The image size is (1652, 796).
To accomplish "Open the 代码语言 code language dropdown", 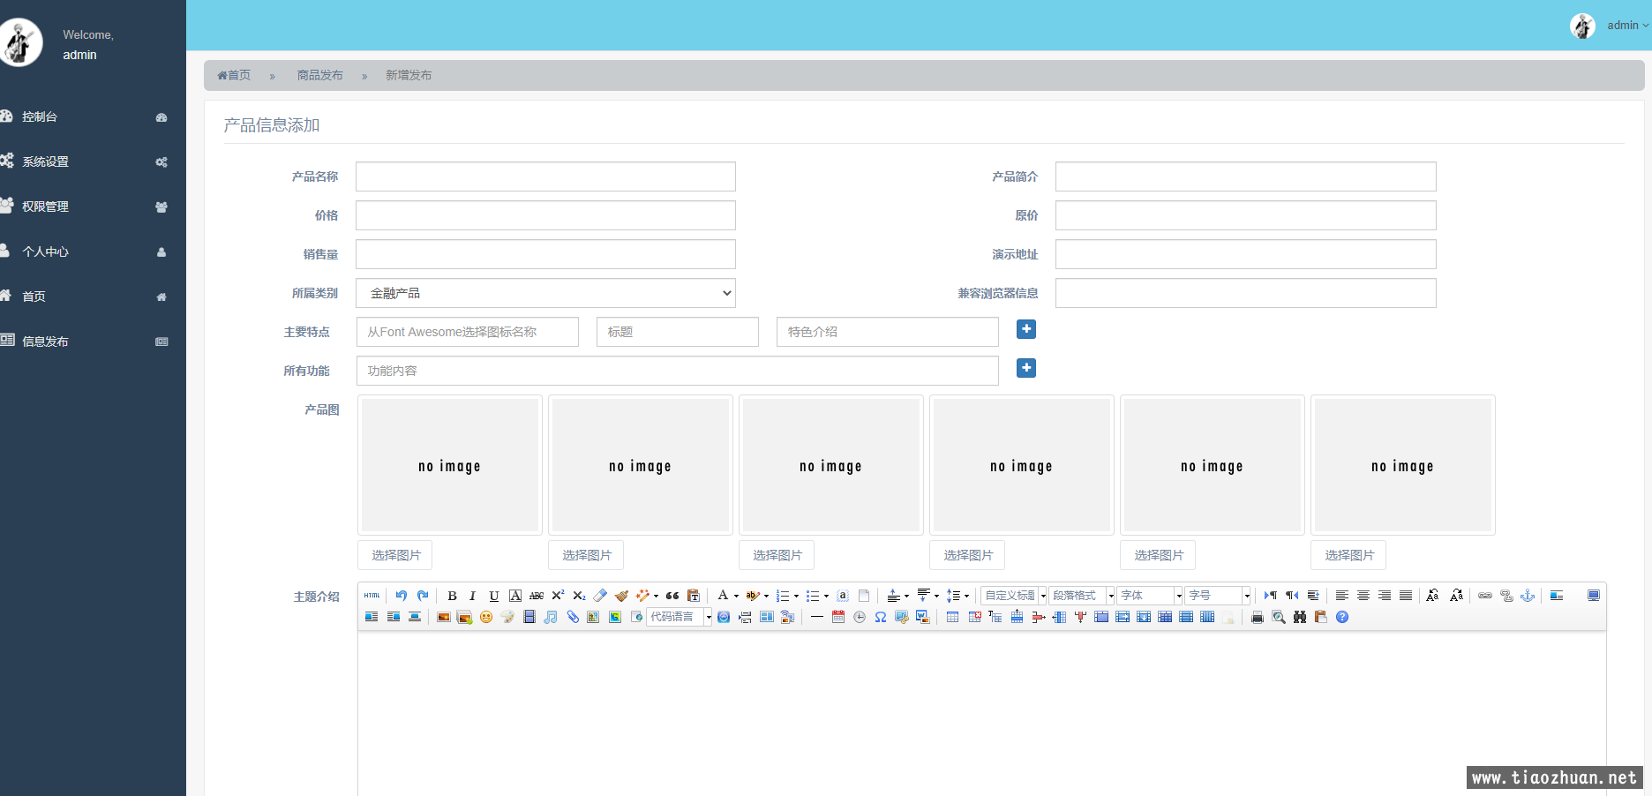I will 680,617.
